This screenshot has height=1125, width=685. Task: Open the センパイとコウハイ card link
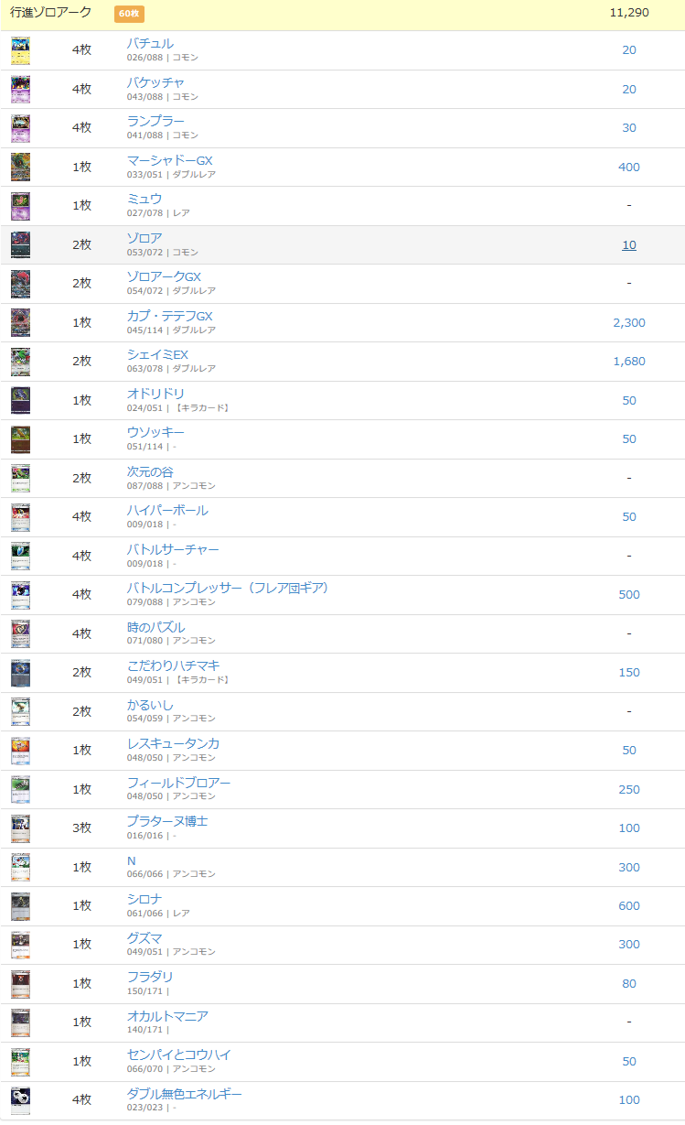(x=178, y=1055)
